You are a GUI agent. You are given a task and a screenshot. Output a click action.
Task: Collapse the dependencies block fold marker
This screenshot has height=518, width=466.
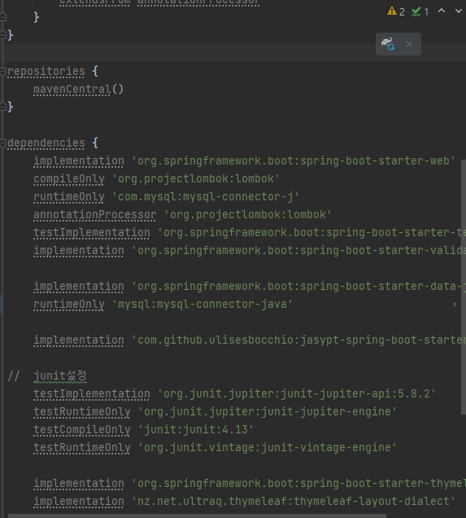3,143
